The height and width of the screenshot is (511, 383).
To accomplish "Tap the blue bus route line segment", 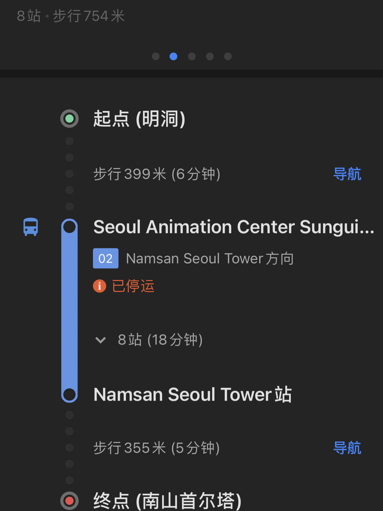I will pyautogui.click(x=69, y=311).
